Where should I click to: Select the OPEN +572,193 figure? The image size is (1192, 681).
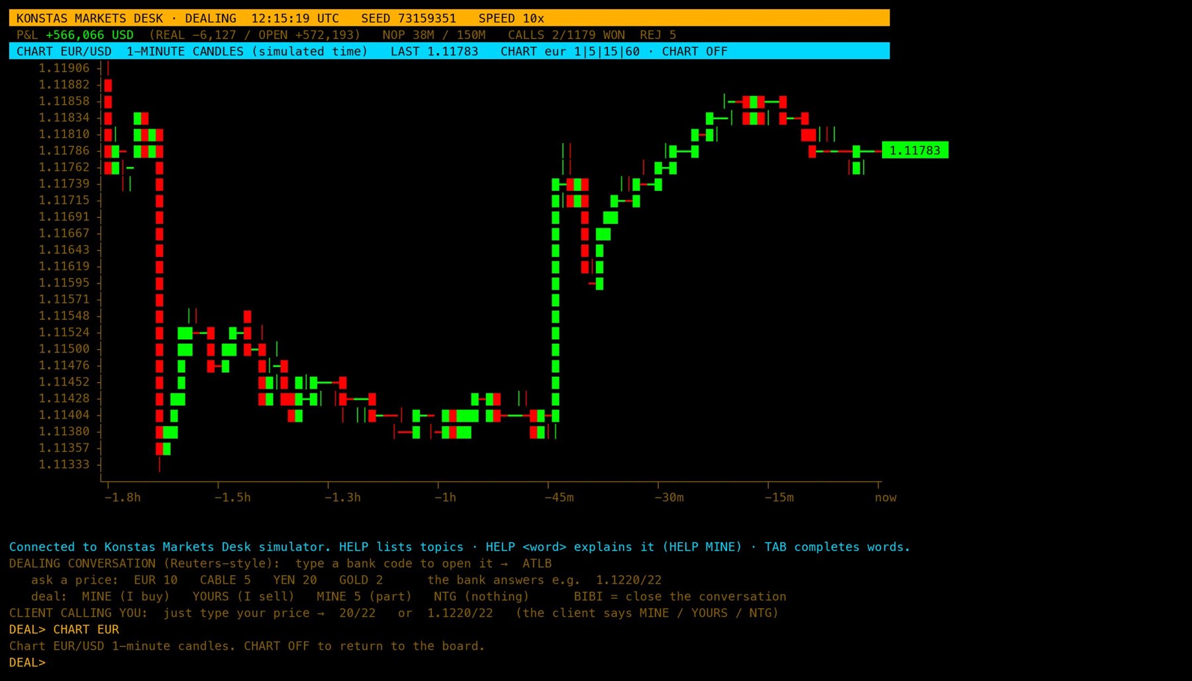(306, 35)
